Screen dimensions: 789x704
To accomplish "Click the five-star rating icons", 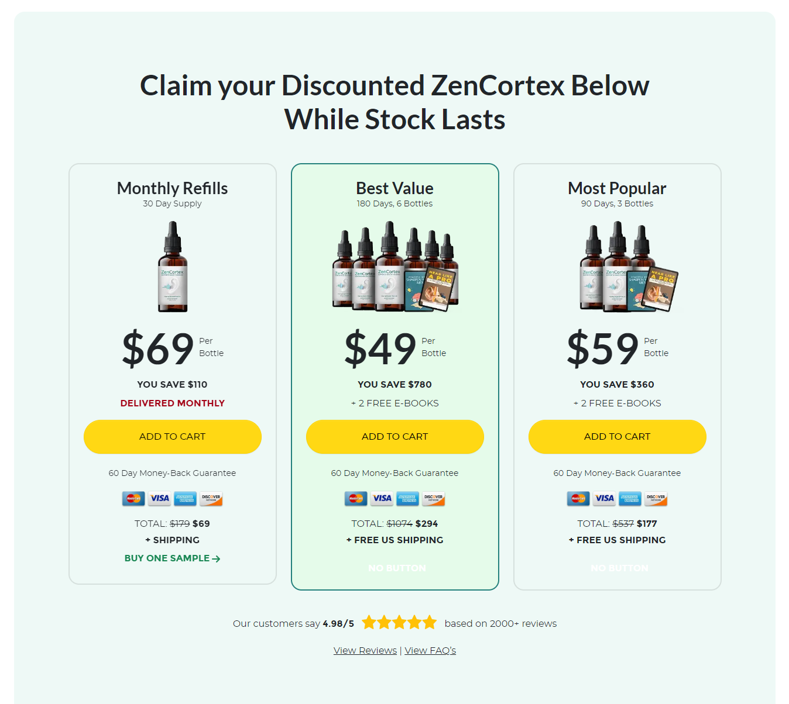I will click(399, 622).
